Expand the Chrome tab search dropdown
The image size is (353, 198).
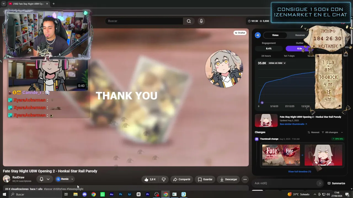coord(4,4)
